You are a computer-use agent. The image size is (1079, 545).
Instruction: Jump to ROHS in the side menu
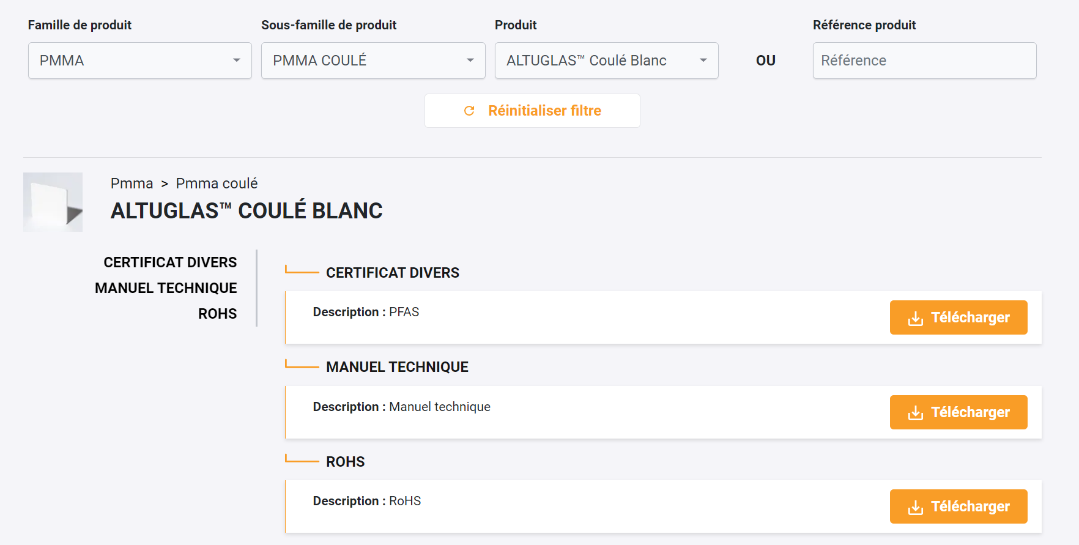[217, 314]
